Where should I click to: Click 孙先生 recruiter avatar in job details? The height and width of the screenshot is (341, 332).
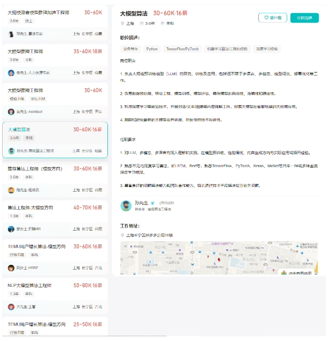125,205
